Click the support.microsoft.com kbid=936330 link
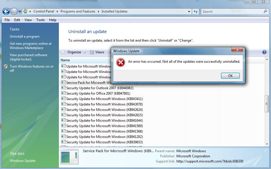The image size is (271, 169). point(210,161)
